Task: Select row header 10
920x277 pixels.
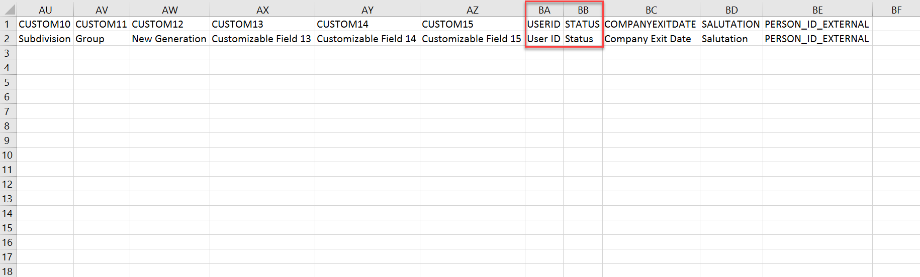Action: [x=8, y=155]
